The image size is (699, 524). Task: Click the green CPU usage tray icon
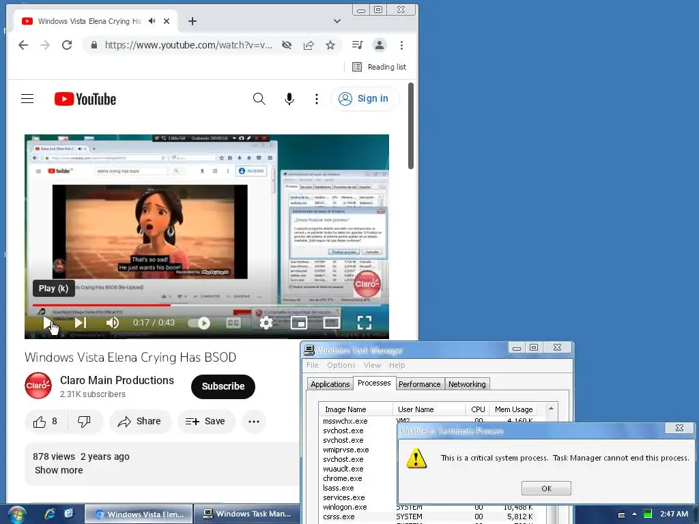[648, 514]
